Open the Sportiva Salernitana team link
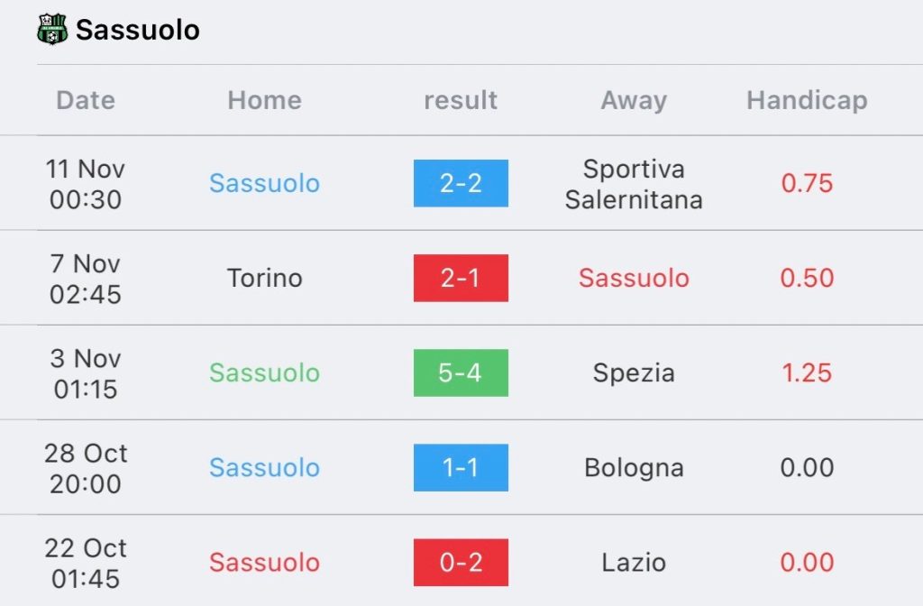This screenshot has width=923, height=606. point(634,184)
